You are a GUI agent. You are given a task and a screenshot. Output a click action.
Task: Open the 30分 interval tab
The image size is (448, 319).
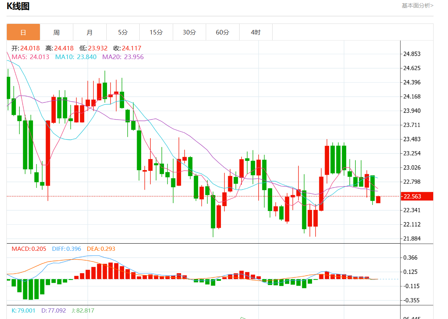tap(189, 32)
